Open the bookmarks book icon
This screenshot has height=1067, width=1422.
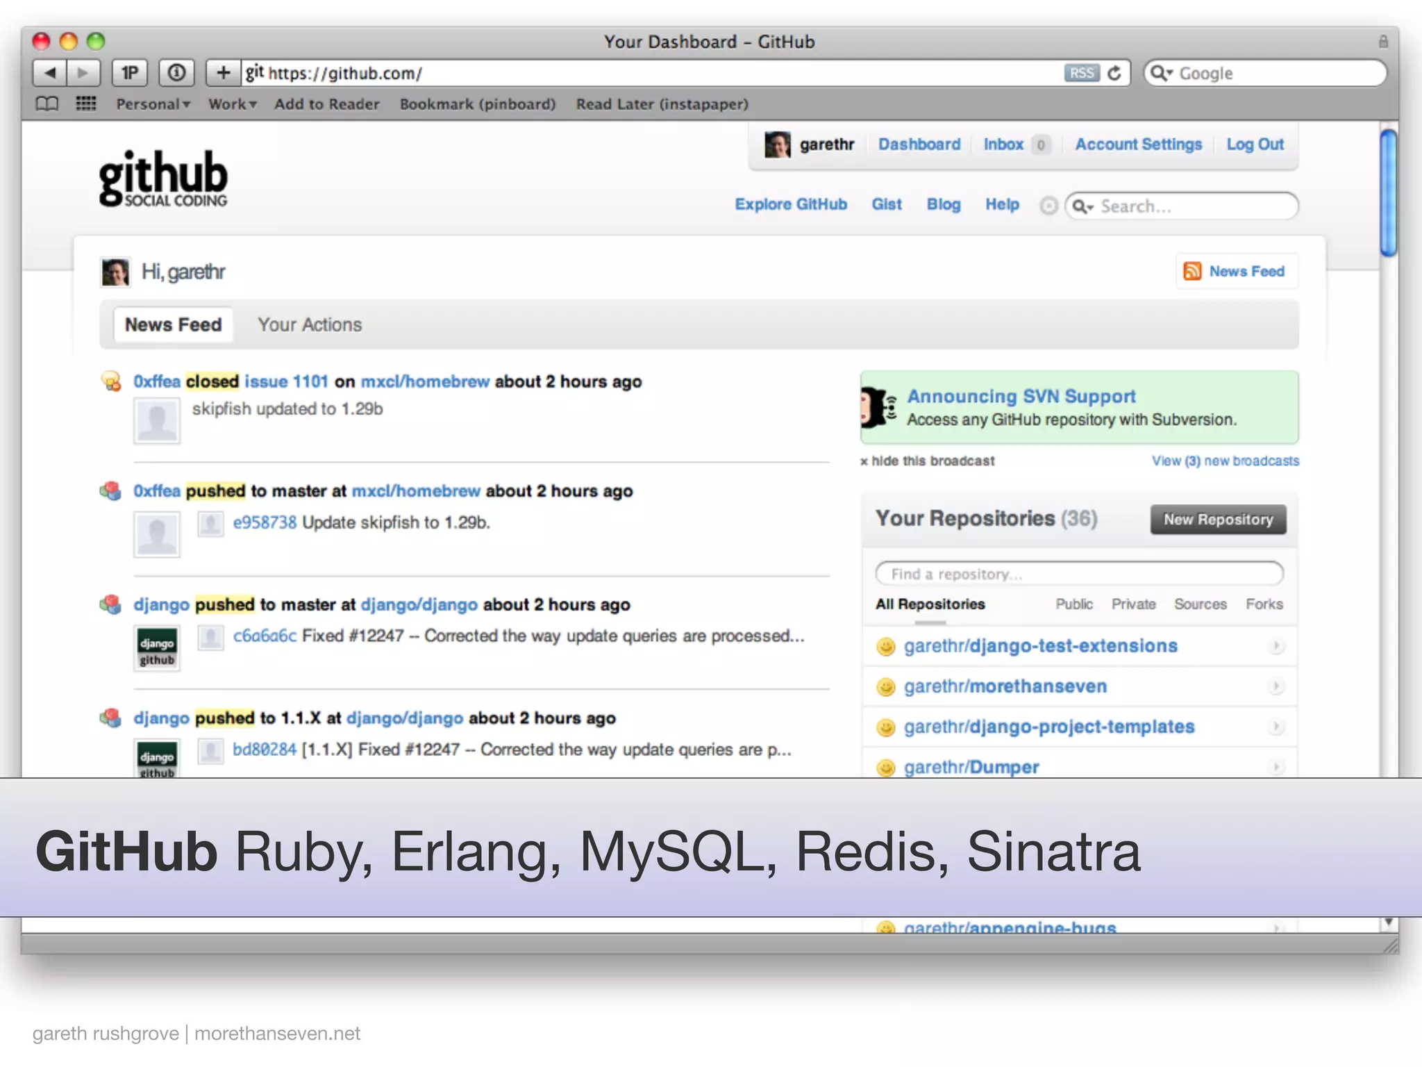pyautogui.click(x=47, y=104)
